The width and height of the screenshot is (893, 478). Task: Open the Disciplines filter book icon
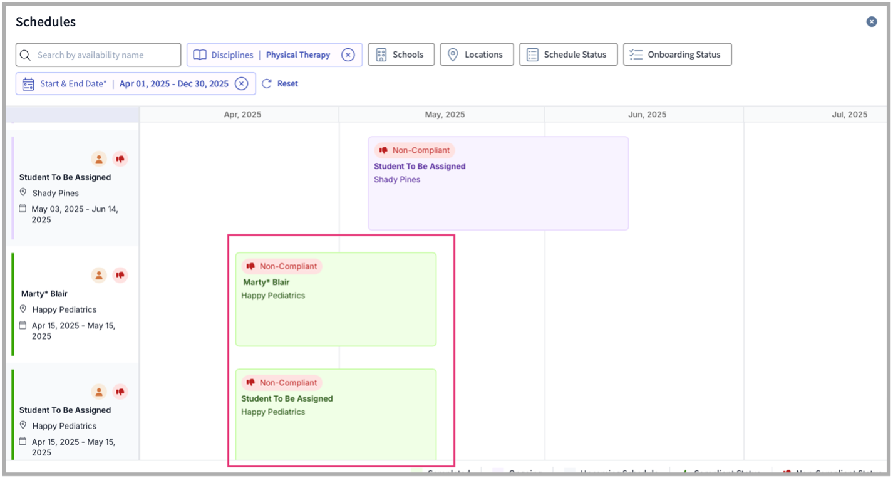(x=200, y=55)
